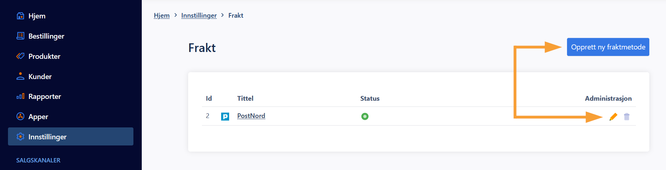
Task: Follow the Hjem breadcrumb link
Action: pos(162,16)
